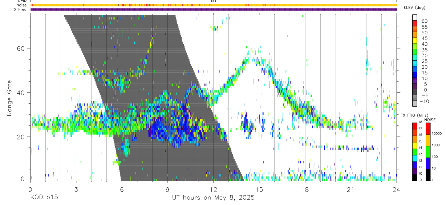The width and height of the screenshot is (446, 205).
Task: Click the NOISE legend label '10000'
Action: point(437,134)
